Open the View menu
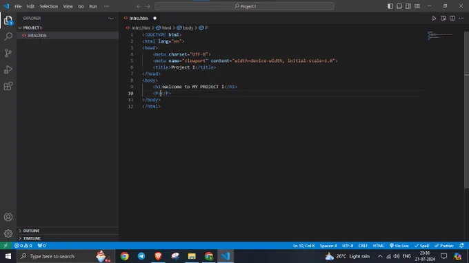 click(68, 6)
